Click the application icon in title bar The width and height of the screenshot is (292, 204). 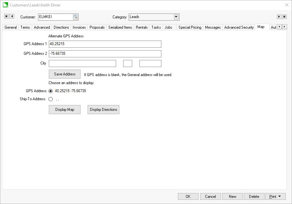click(5, 5)
